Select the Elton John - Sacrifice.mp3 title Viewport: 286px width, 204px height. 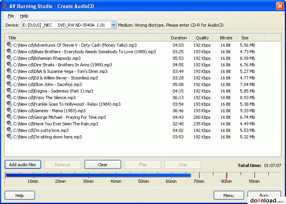(x=47, y=84)
